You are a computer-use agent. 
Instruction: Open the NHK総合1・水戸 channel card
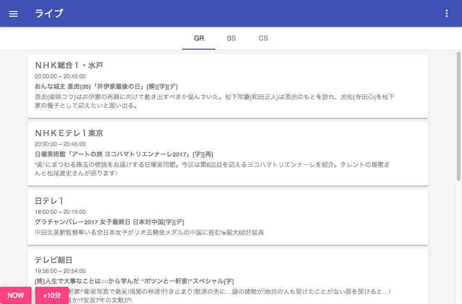pyautogui.click(x=228, y=86)
